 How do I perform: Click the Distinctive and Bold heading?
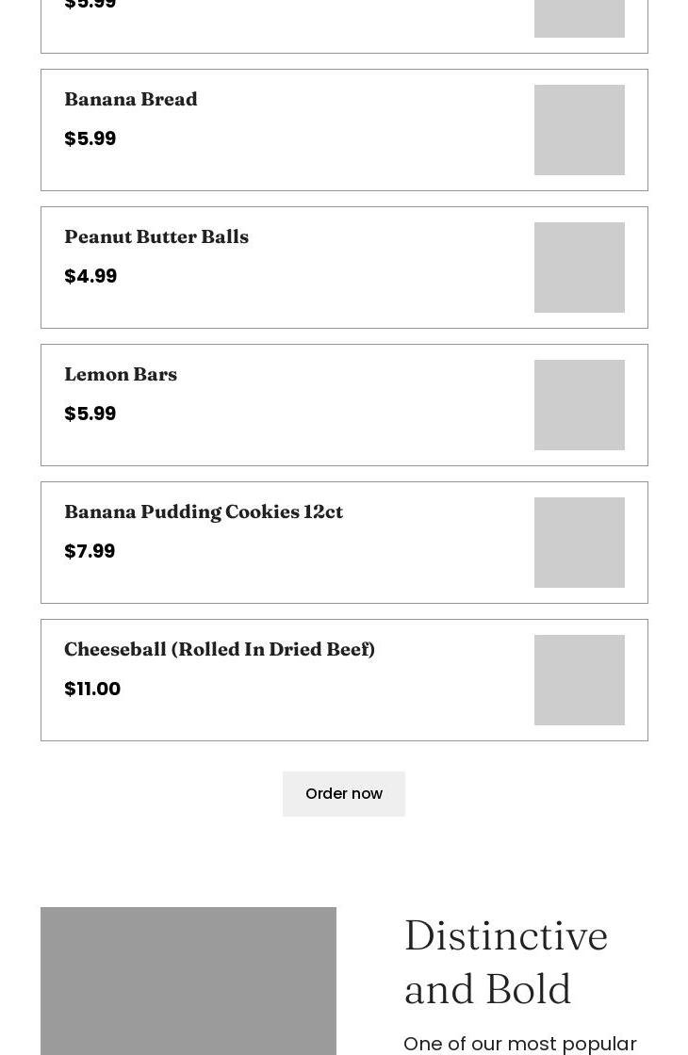tap(506, 961)
